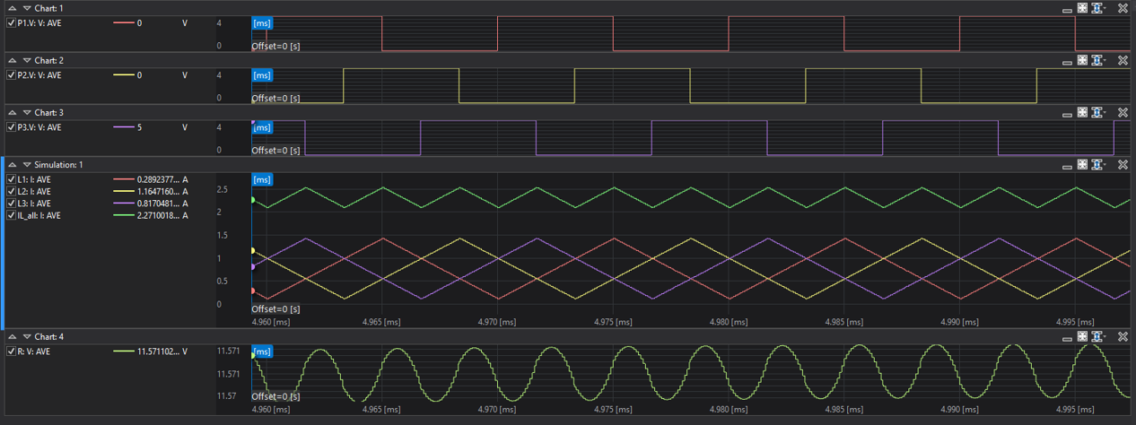Select the P3.V: V: AVE trace label
The image size is (1136, 425).
(39, 127)
